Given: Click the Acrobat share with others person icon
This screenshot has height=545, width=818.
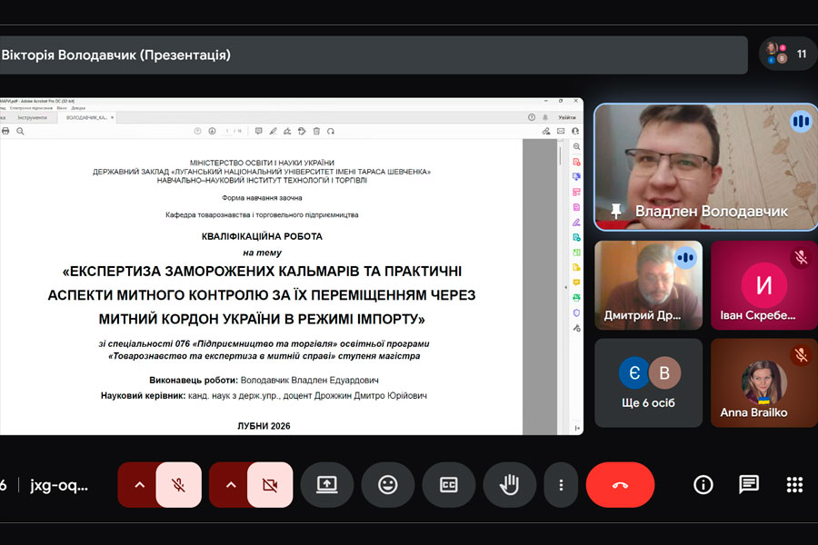Looking at the screenshot, I should [x=575, y=131].
